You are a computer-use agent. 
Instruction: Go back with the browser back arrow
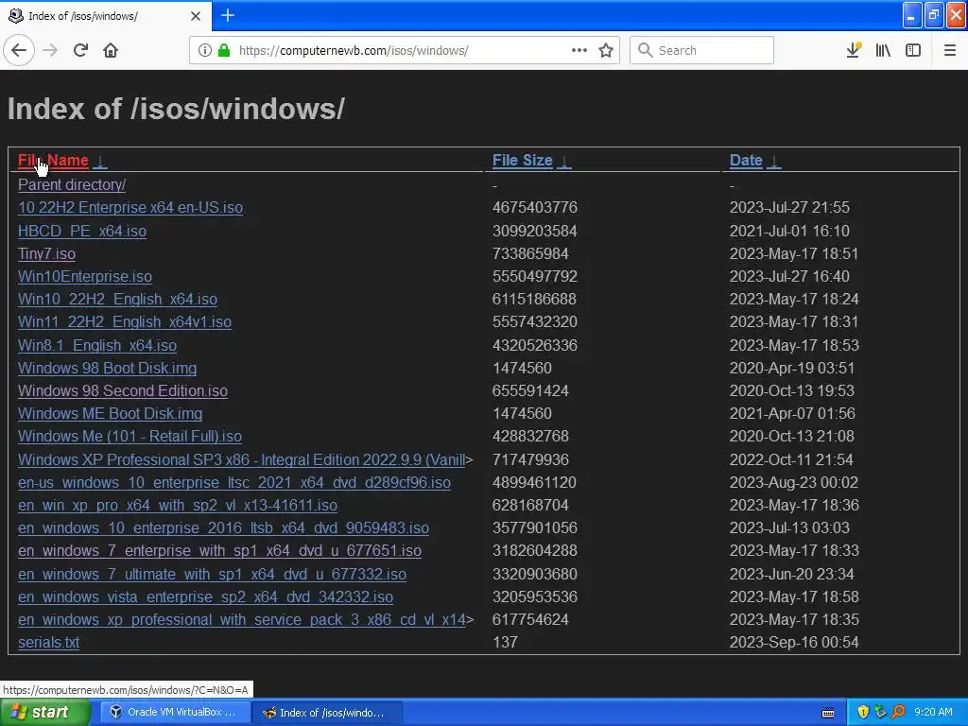(x=19, y=50)
